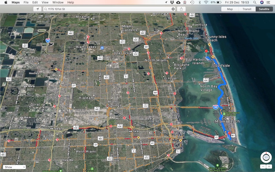Open the Share button in toolbar

(181, 9)
